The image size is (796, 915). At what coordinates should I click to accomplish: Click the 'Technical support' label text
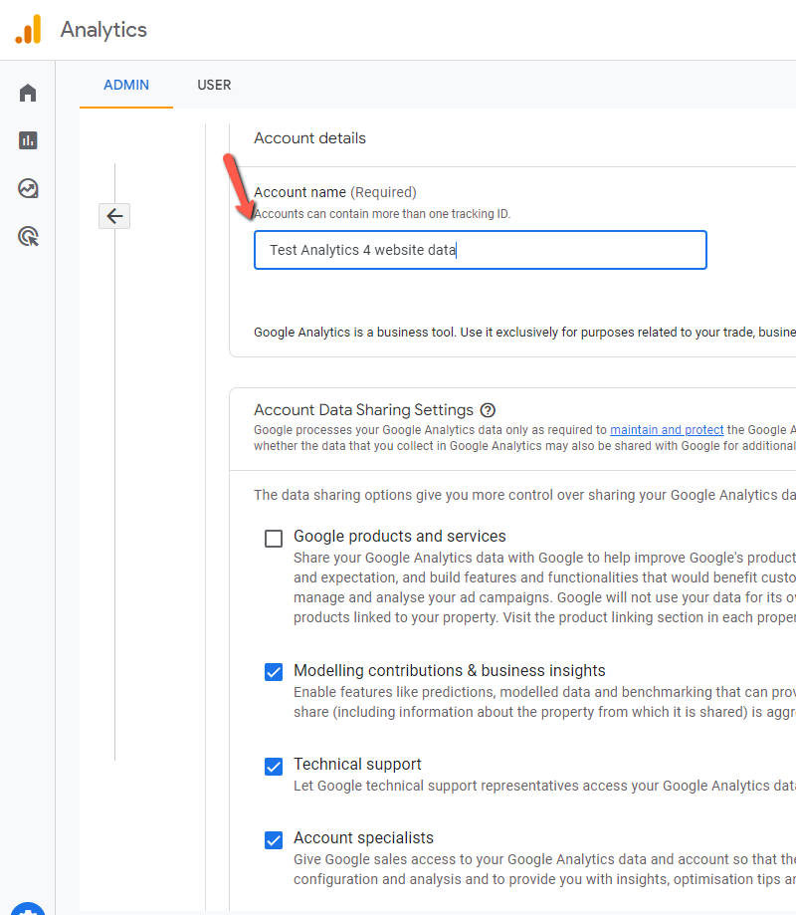pos(357,765)
